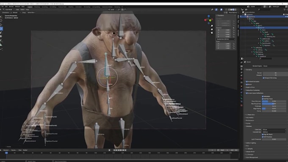Screen dimensions: 288x162
Task: Open the Cube Size dropdown
Action: [274, 129]
